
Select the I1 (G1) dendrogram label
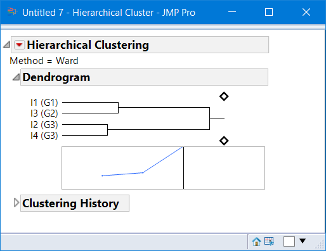pos(44,103)
